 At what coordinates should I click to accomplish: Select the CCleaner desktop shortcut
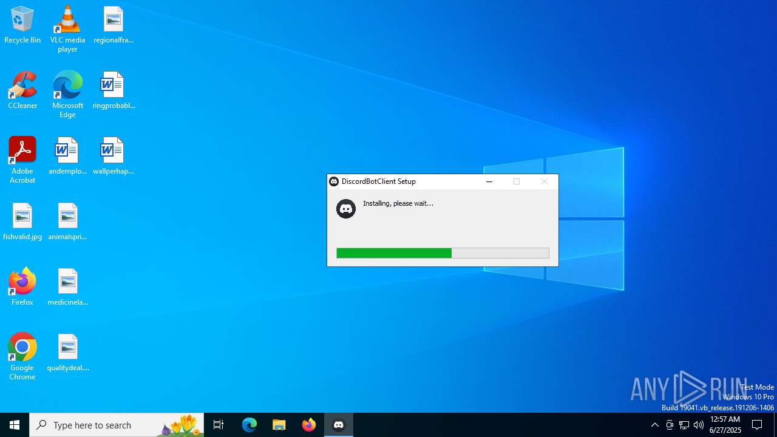click(22, 91)
